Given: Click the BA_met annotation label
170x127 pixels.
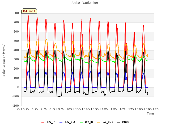Looking at the screenshot, I should click(x=29, y=11).
